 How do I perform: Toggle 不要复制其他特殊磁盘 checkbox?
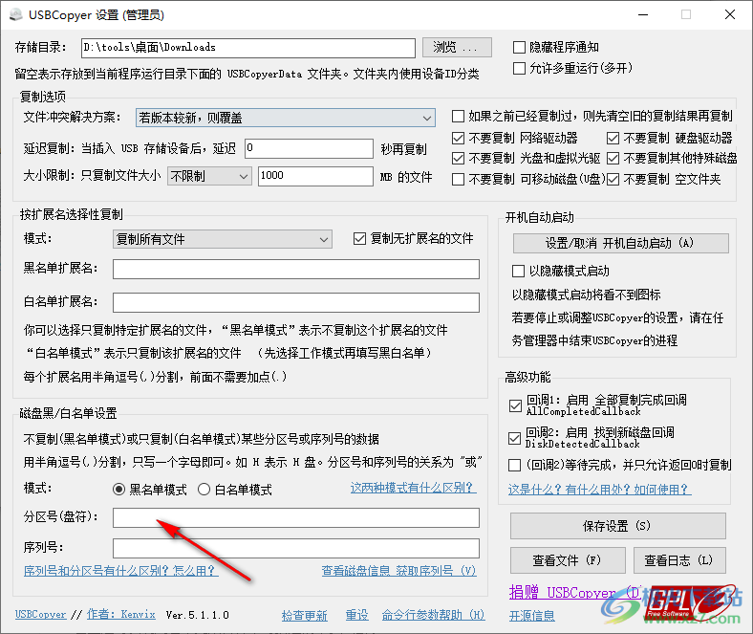[x=613, y=158]
